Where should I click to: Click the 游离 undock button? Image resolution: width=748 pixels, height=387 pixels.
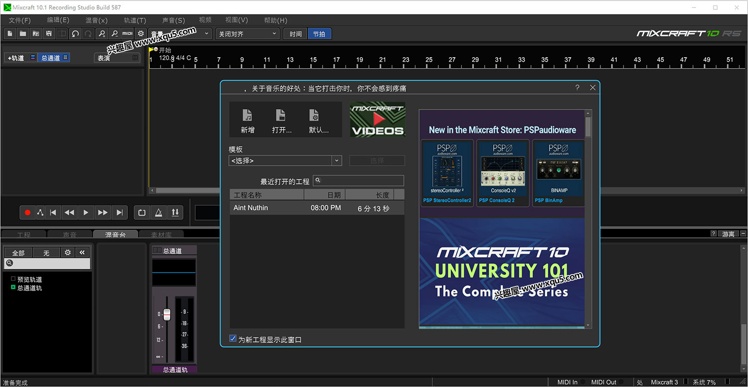(x=728, y=234)
